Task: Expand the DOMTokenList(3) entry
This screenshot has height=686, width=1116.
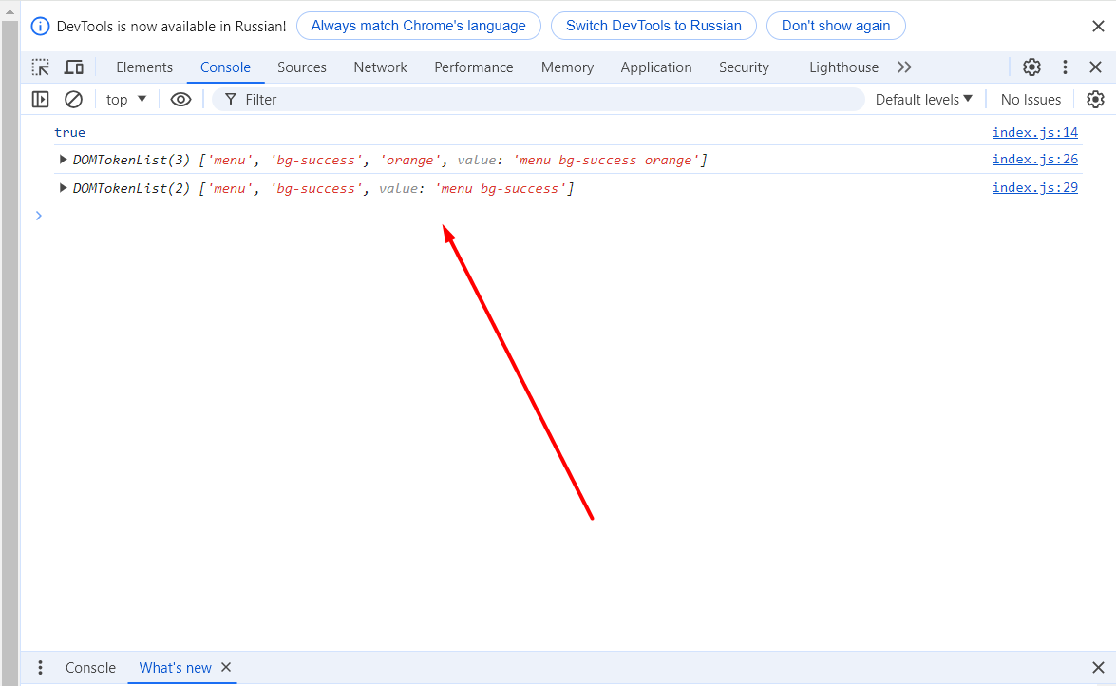Action: (x=63, y=160)
